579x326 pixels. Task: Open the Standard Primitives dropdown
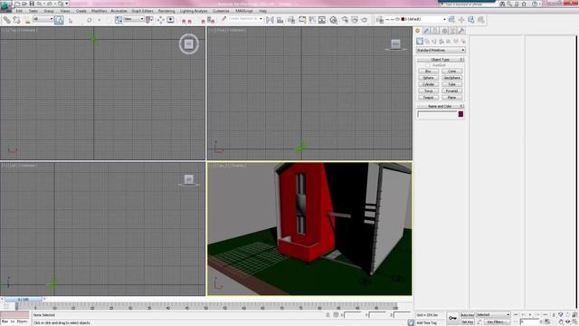pyautogui.click(x=441, y=51)
